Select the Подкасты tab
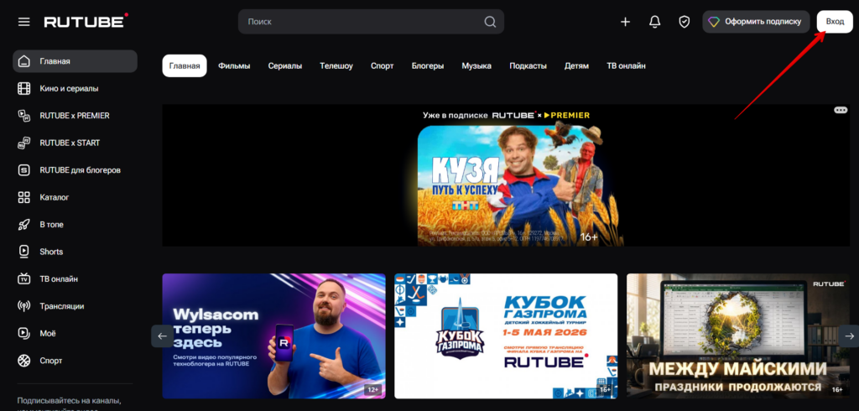The height and width of the screenshot is (411, 859). pos(528,65)
